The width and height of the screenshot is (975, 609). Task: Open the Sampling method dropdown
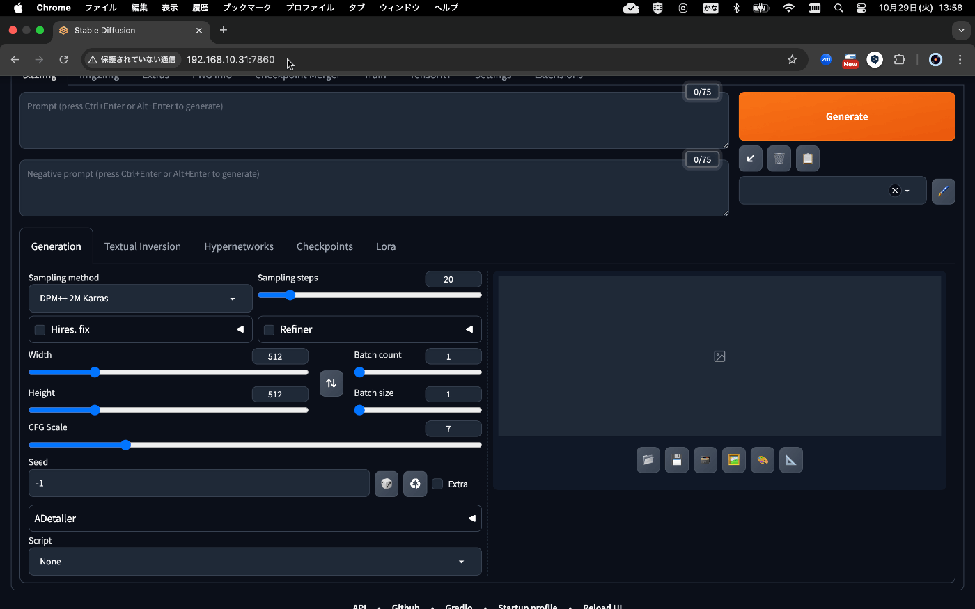[140, 299]
